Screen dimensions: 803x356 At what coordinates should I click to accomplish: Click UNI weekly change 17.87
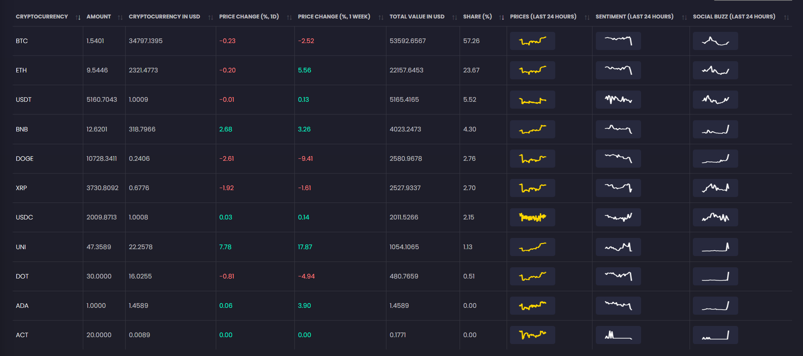[x=305, y=247]
